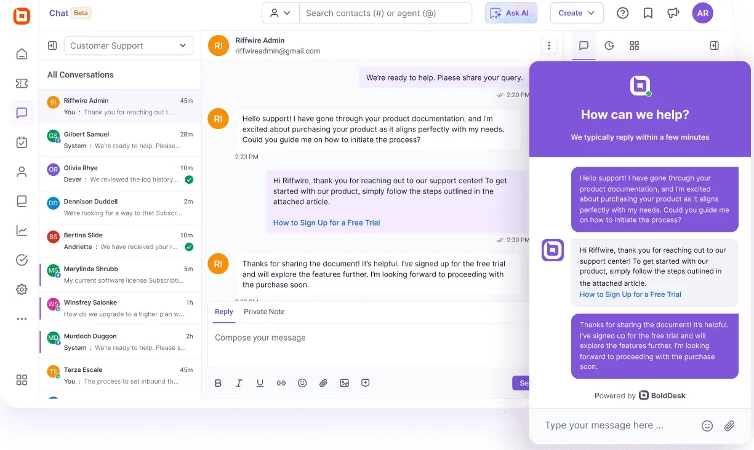
Task: Open Contacts icon in sidebar
Action: (x=22, y=172)
